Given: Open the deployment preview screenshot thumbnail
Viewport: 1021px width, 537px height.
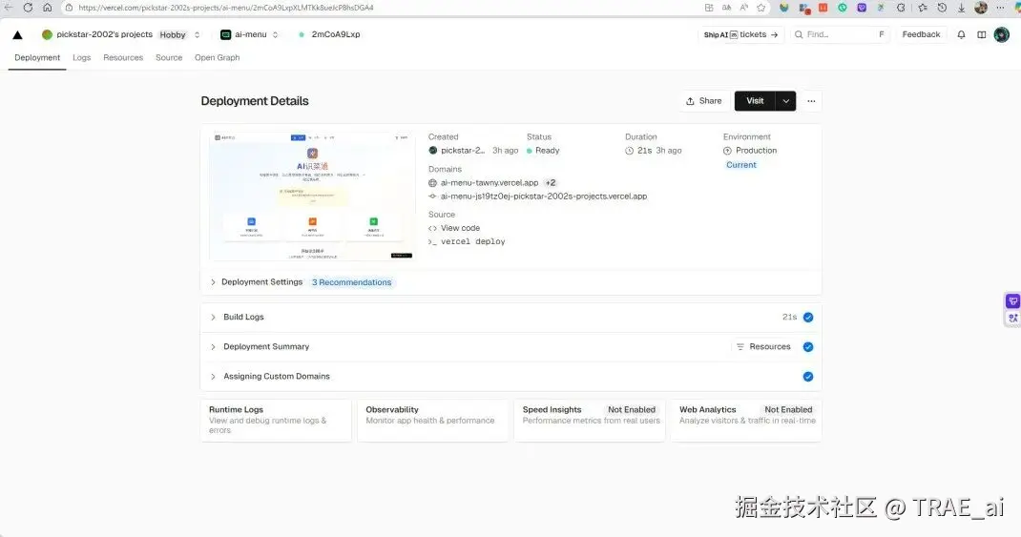Looking at the screenshot, I should (313, 196).
